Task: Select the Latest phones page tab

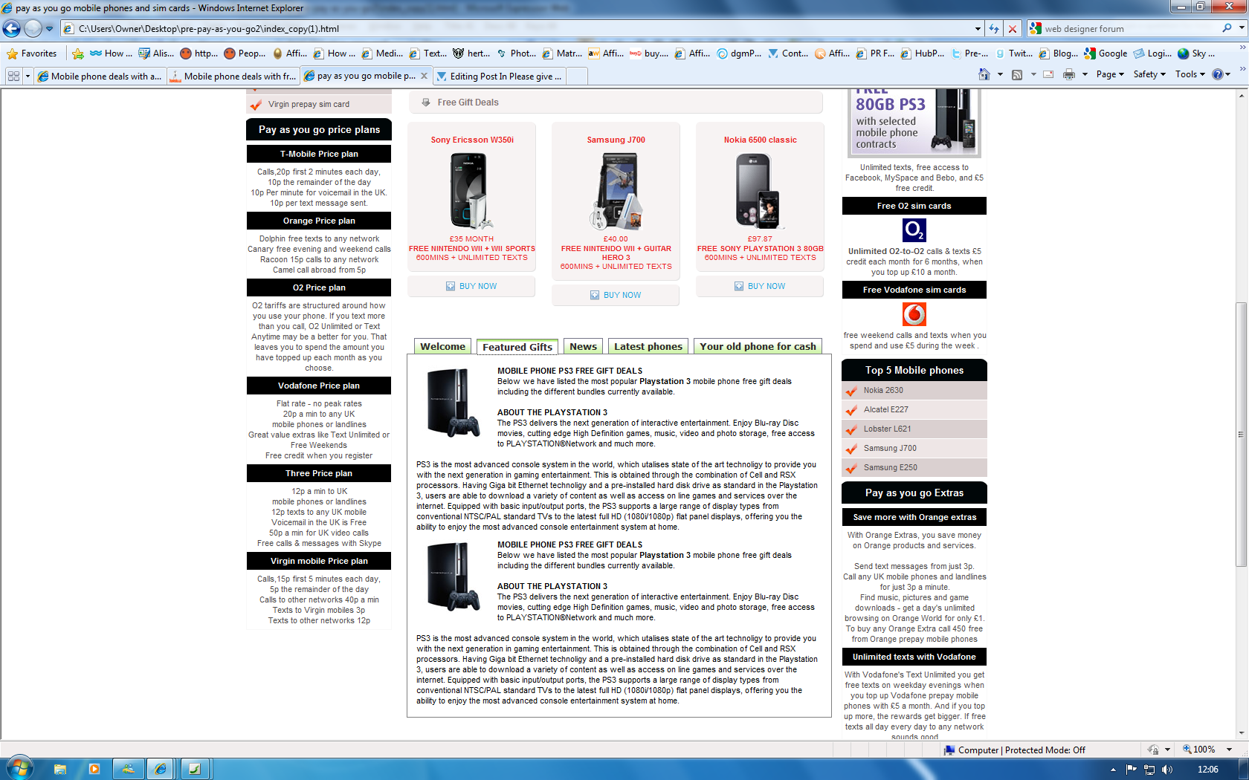Action: pyautogui.click(x=648, y=346)
